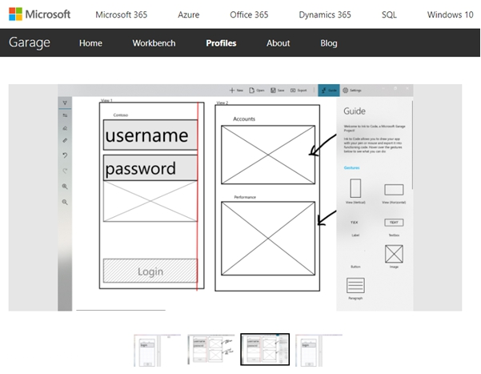Select the fourth carousel thumbnail
Screen dimensions: 481x374
pos(319,350)
